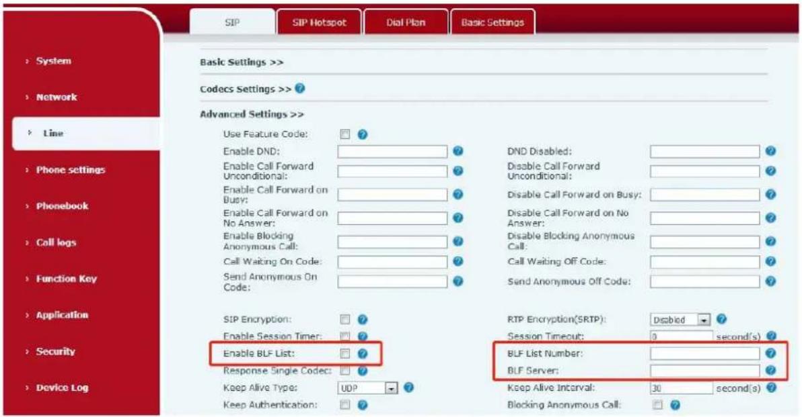This screenshot has height=417, width=802.
Task: Focus the Enable DND code field
Action: tap(392, 152)
